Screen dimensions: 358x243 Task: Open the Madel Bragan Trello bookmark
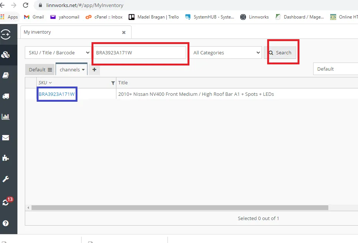[154, 17]
